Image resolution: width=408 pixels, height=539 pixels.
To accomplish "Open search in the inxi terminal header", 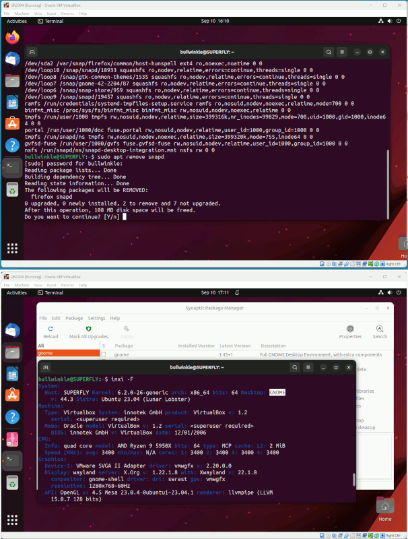I will 295,367.
